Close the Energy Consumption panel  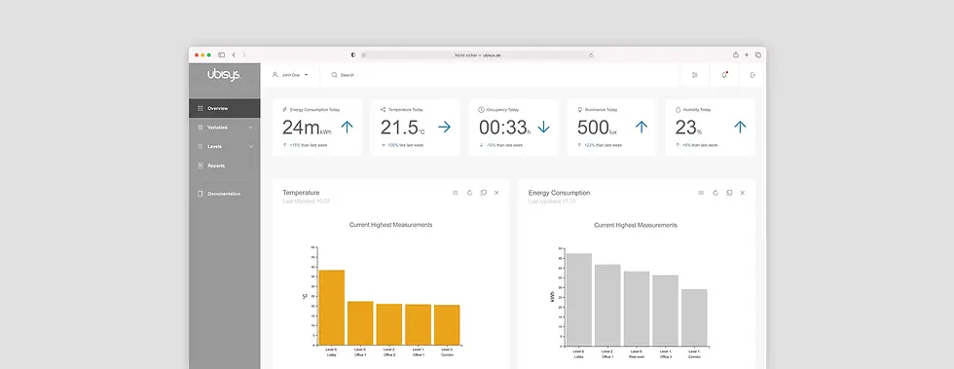[742, 193]
